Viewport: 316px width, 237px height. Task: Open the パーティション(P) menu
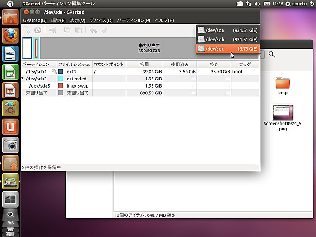(134, 20)
